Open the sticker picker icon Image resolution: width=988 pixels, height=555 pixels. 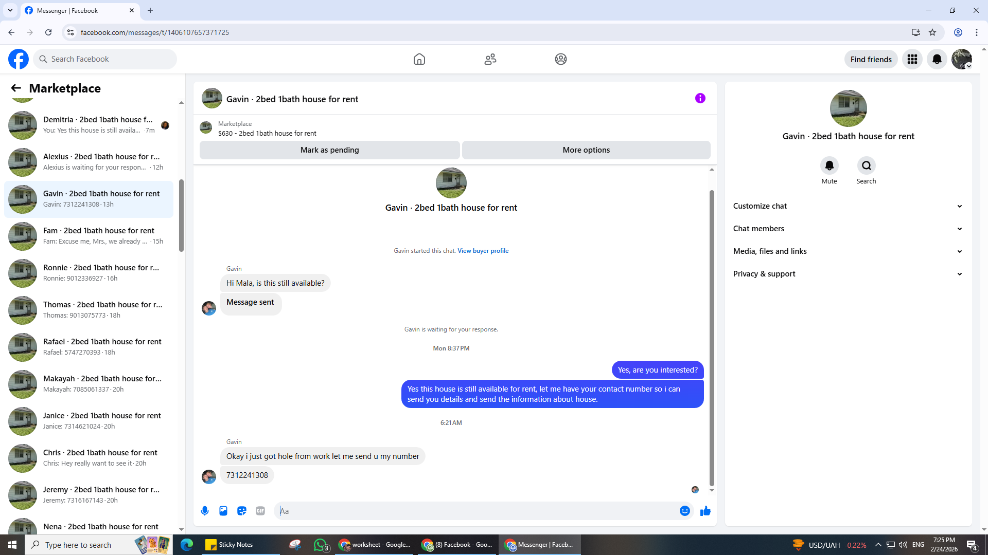pos(242,511)
